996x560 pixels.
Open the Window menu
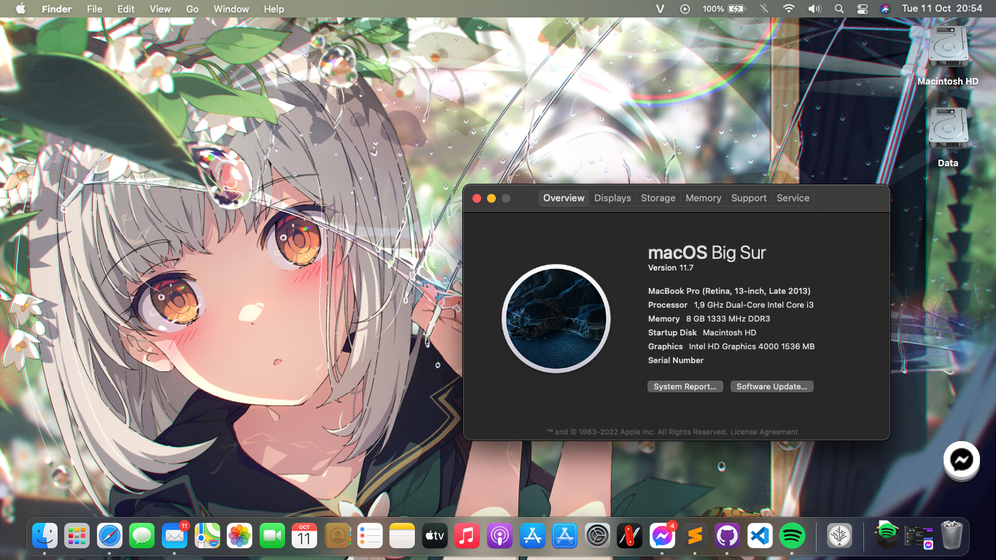click(x=231, y=9)
